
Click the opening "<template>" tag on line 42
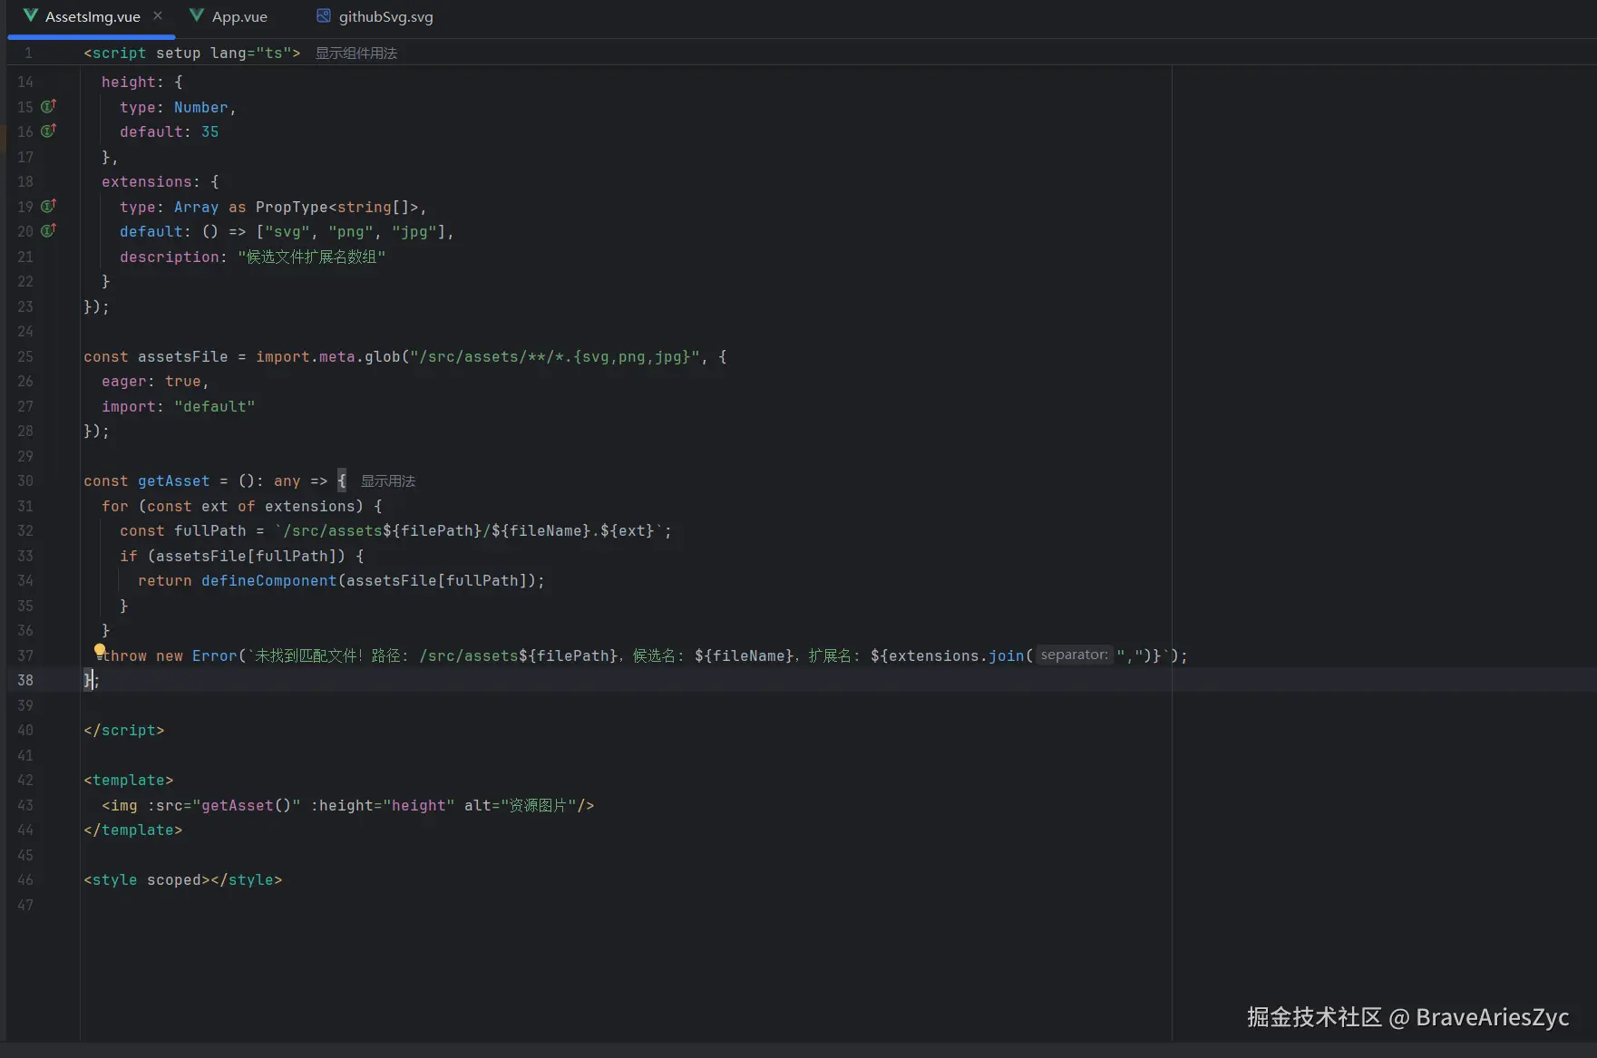pyautogui.click(x=129, y=781)
